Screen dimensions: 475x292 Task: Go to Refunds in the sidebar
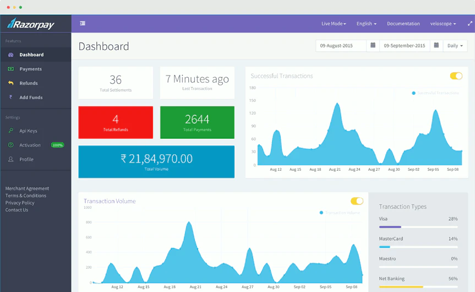click(36, 83)
